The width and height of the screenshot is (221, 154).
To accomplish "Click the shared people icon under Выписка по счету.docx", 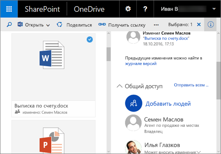I will click(x=17, y=112).
